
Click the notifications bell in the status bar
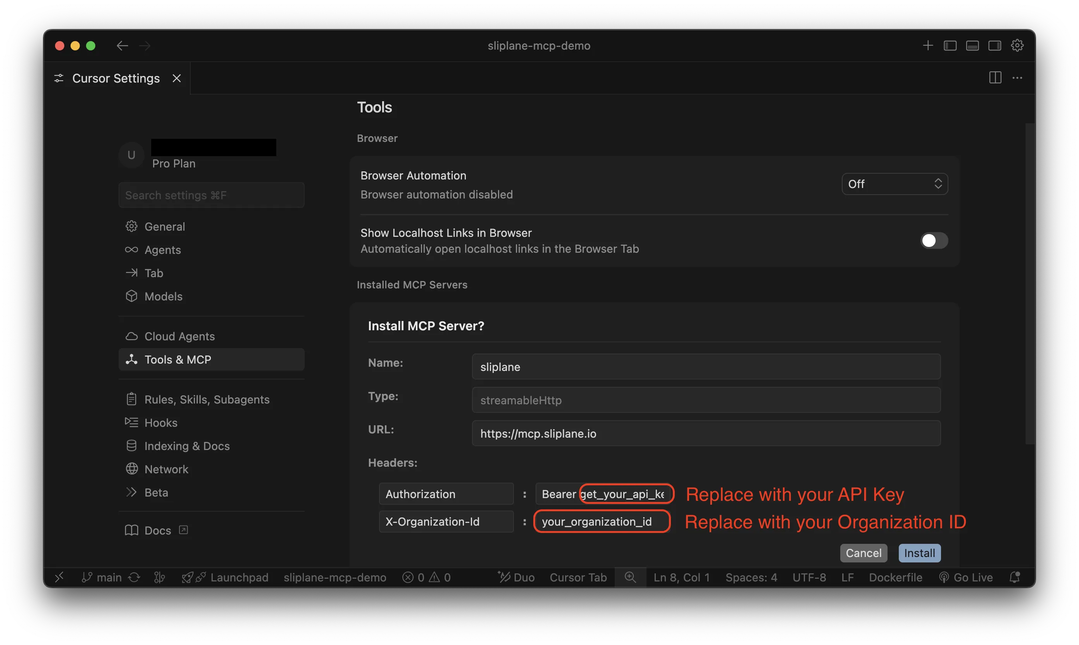point(1014,577)
